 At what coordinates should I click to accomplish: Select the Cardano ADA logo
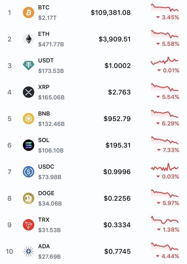(x=28, y=251)
